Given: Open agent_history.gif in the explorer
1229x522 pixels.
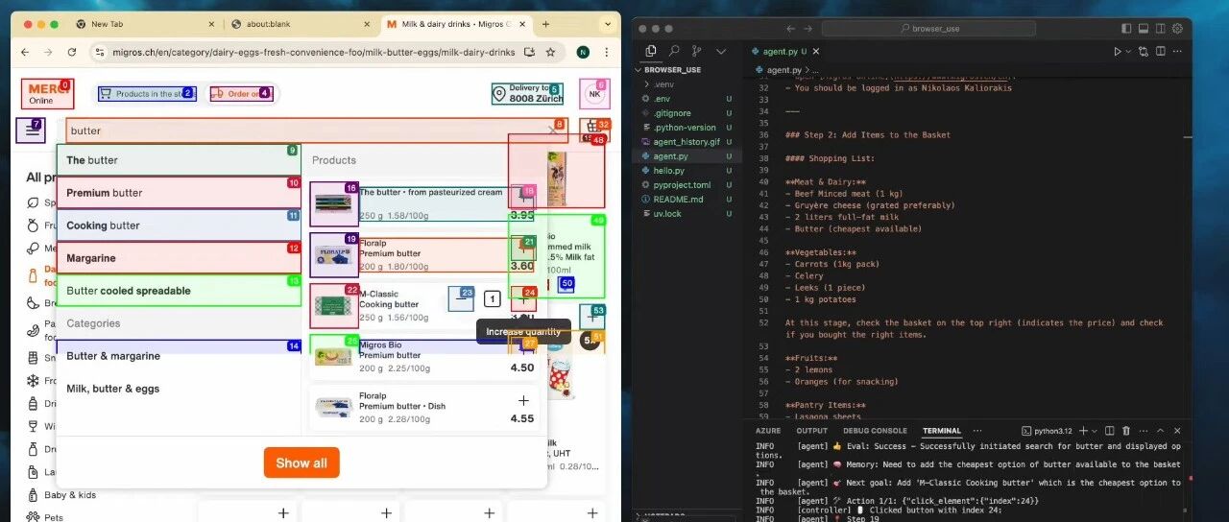Looking at the screenshot, I should (687, 141).
